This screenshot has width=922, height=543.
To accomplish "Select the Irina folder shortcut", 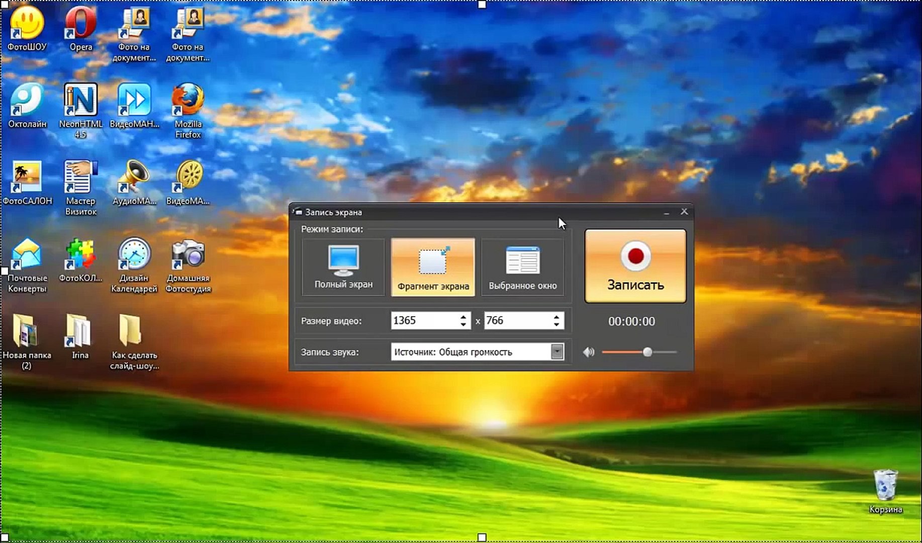I will click(79, 337).
